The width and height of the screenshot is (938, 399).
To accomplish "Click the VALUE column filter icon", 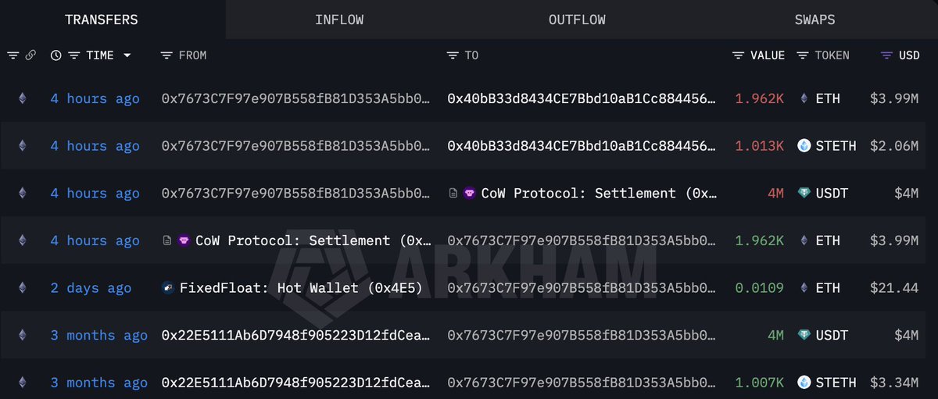I will [x=739, y=55].
